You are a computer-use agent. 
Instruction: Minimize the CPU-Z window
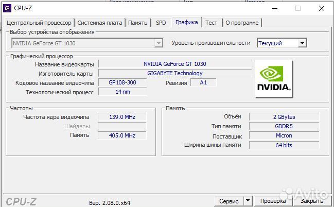[x=275, y=9]
